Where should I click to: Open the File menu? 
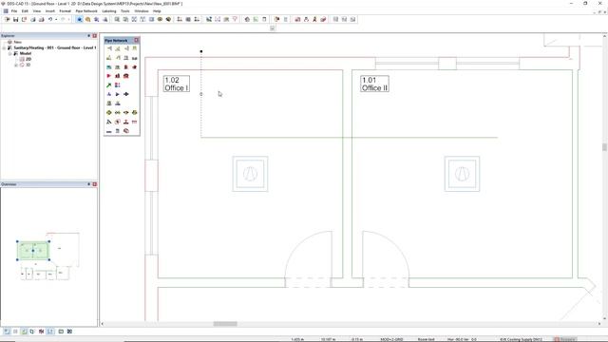[x=14, y=11]
